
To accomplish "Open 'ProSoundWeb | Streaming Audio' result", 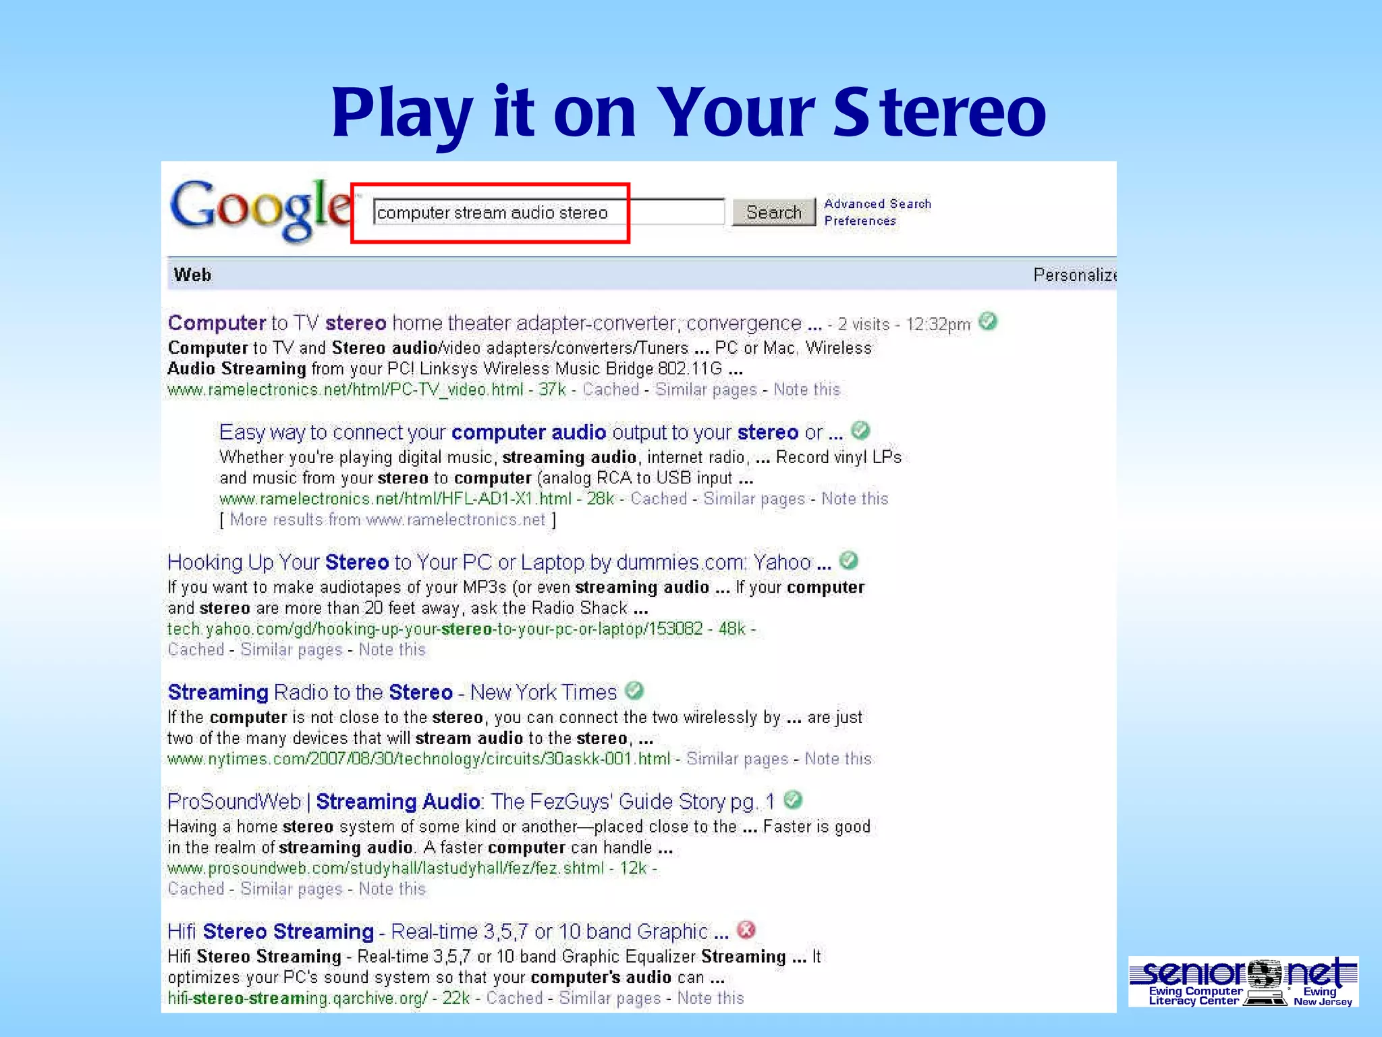I will pos(471,801).
